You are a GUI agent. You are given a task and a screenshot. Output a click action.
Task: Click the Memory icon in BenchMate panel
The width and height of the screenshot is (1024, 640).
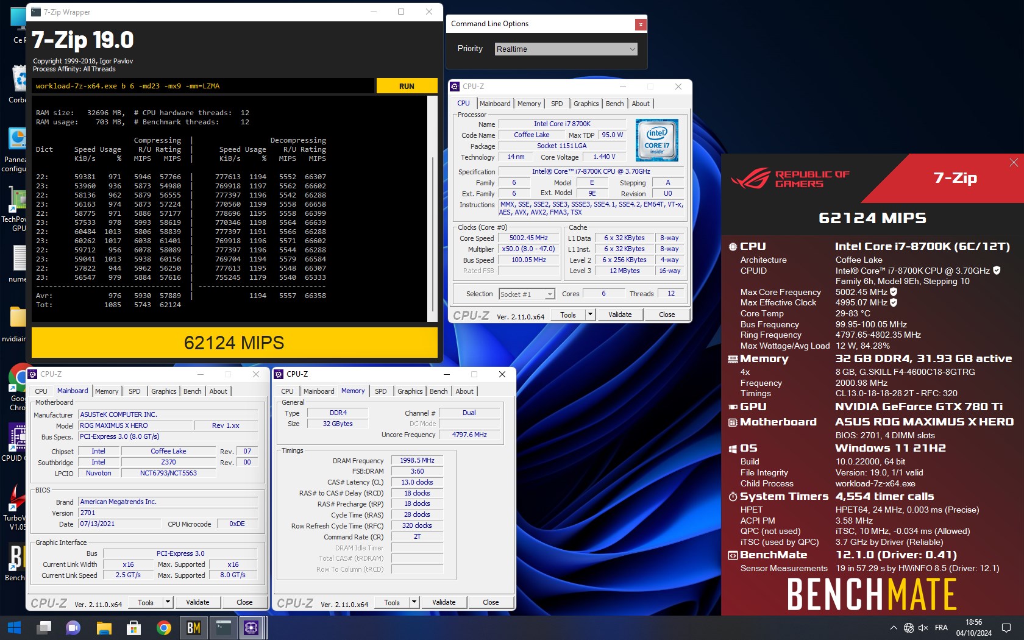coord(733,359)
